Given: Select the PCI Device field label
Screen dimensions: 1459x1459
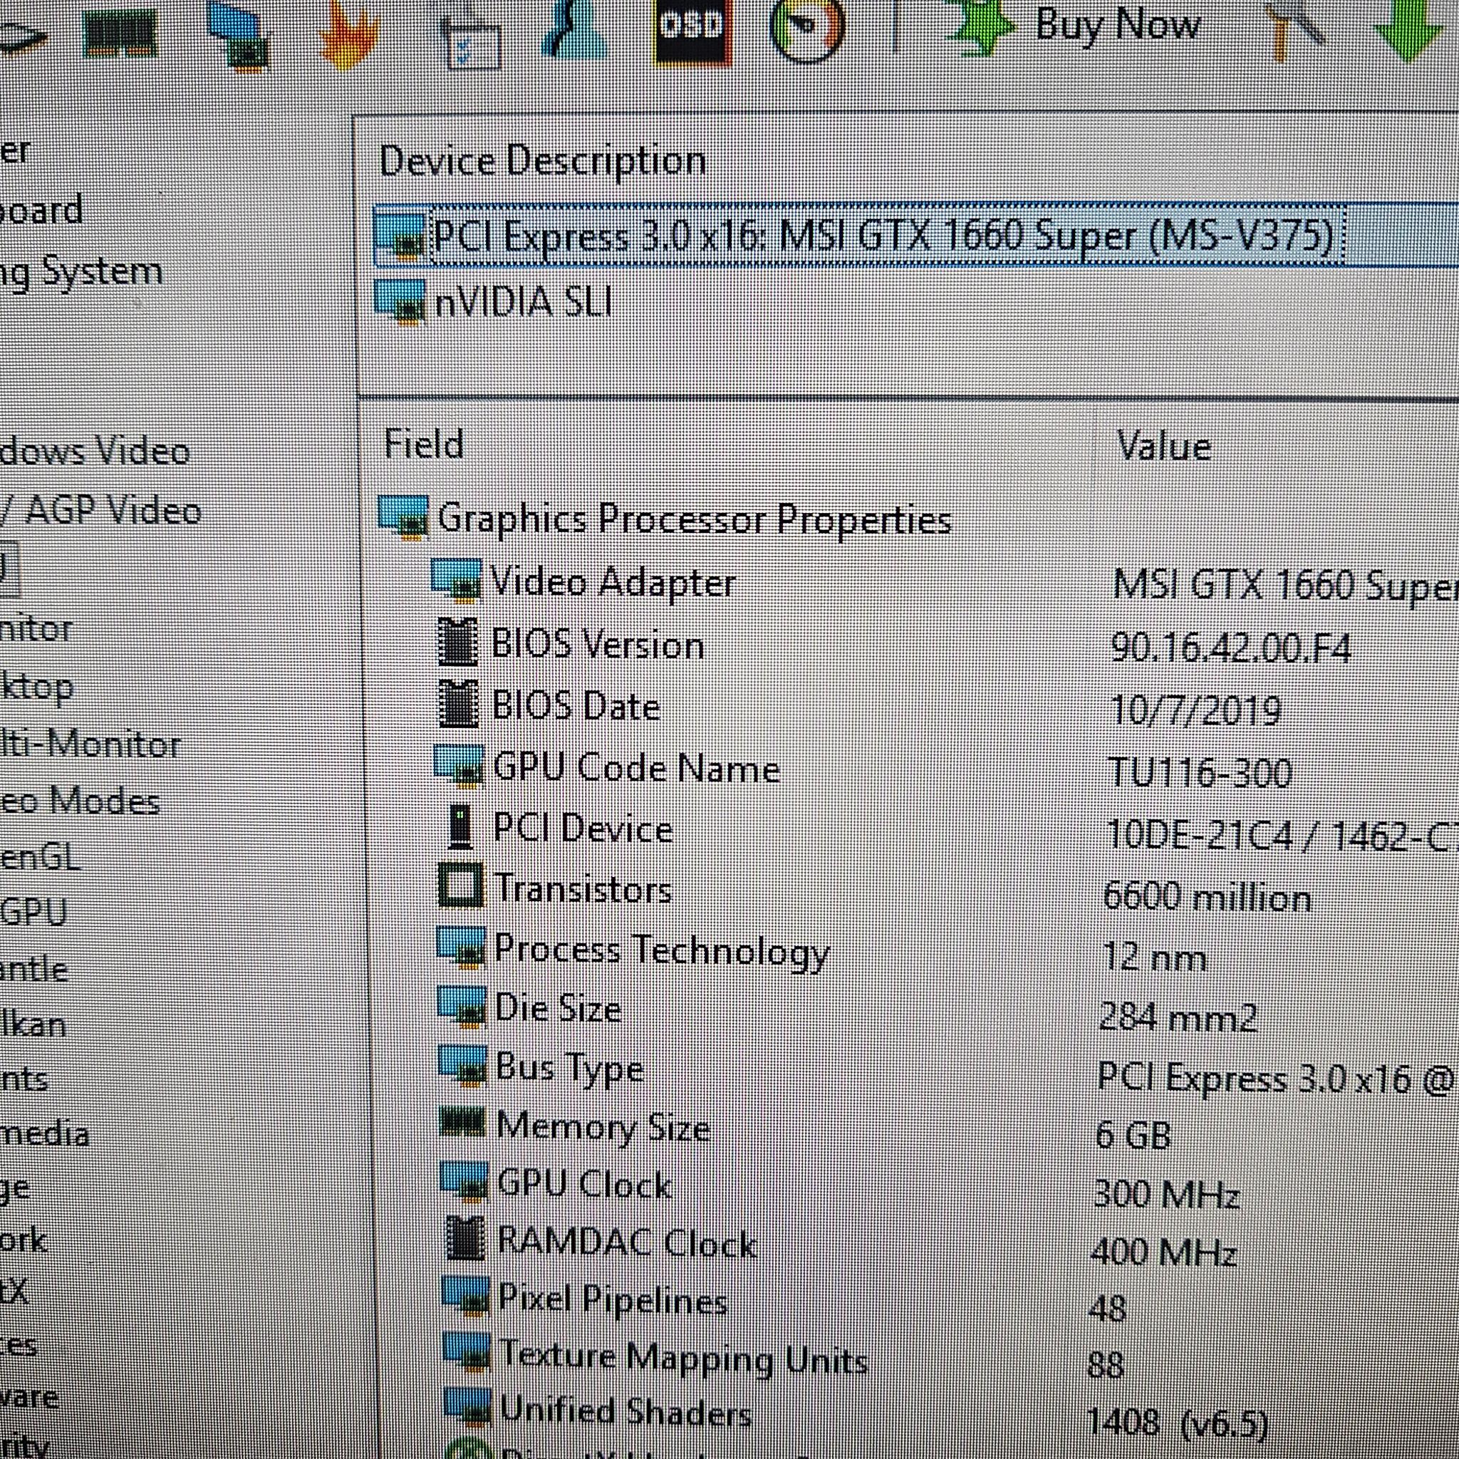Looking at the screenshot, I should point(583,829).
